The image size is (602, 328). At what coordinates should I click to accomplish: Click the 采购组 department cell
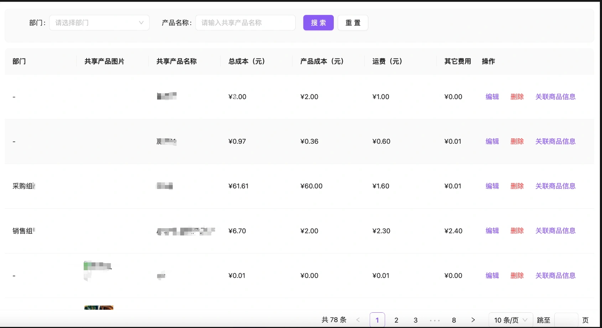click(x=24, y=186)
